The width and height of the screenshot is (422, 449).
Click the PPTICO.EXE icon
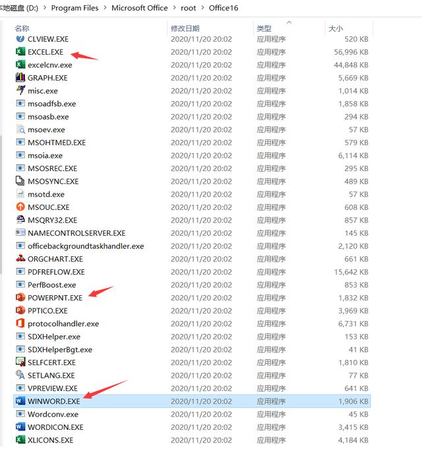[x=20, y=310]
